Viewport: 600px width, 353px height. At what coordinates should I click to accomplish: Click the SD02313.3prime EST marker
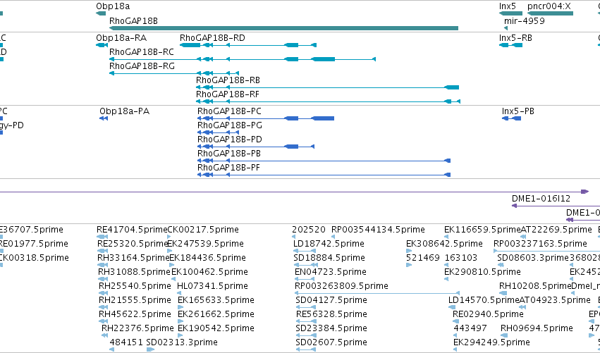[150, 349]
